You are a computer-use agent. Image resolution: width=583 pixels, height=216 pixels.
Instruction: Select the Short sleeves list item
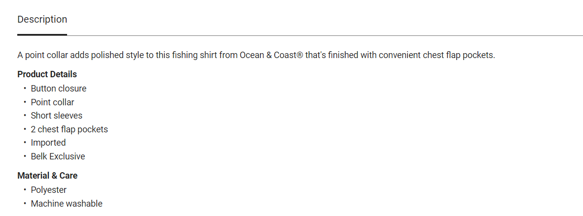click(x=56, y=116)
